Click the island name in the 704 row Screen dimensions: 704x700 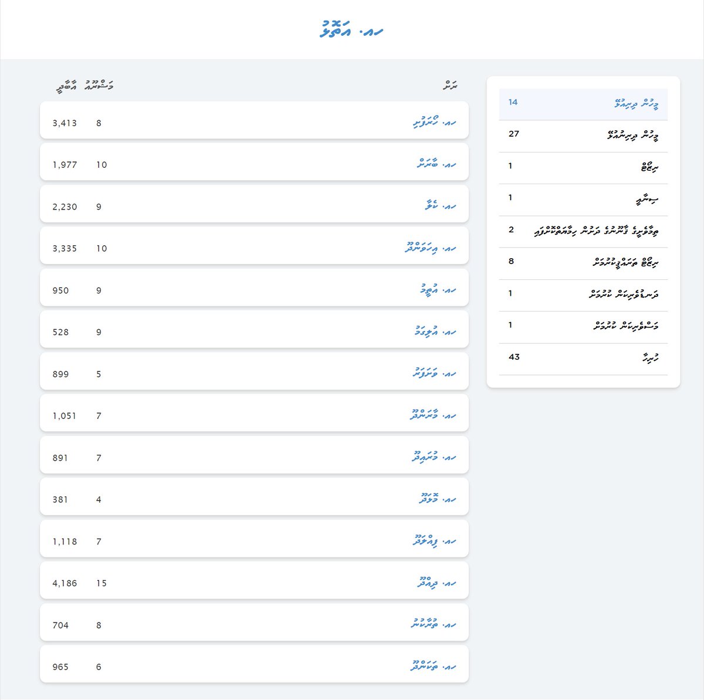[434, 625]
